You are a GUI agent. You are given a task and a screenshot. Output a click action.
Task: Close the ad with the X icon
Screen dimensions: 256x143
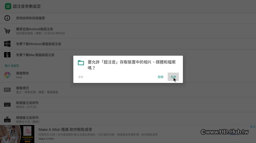[254, 126]
